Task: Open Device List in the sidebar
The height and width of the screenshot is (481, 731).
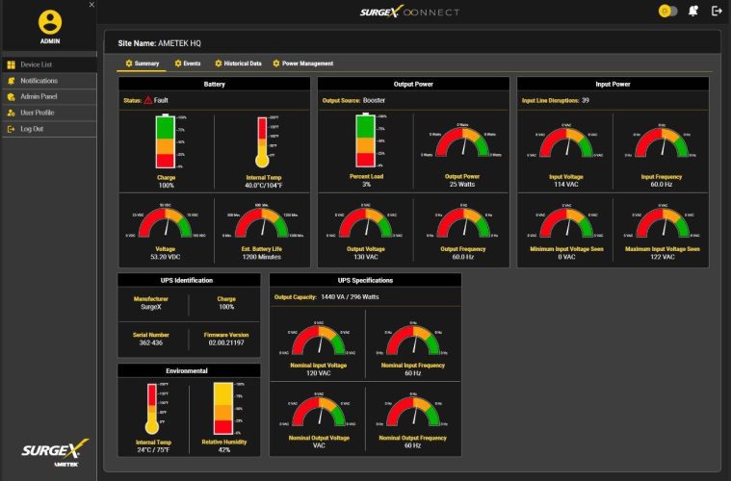Action: 49,64
